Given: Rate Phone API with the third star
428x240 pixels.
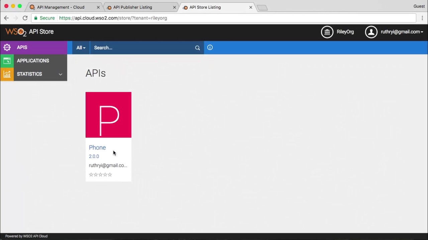Looking at the screenshot, I should pos(100,175).
